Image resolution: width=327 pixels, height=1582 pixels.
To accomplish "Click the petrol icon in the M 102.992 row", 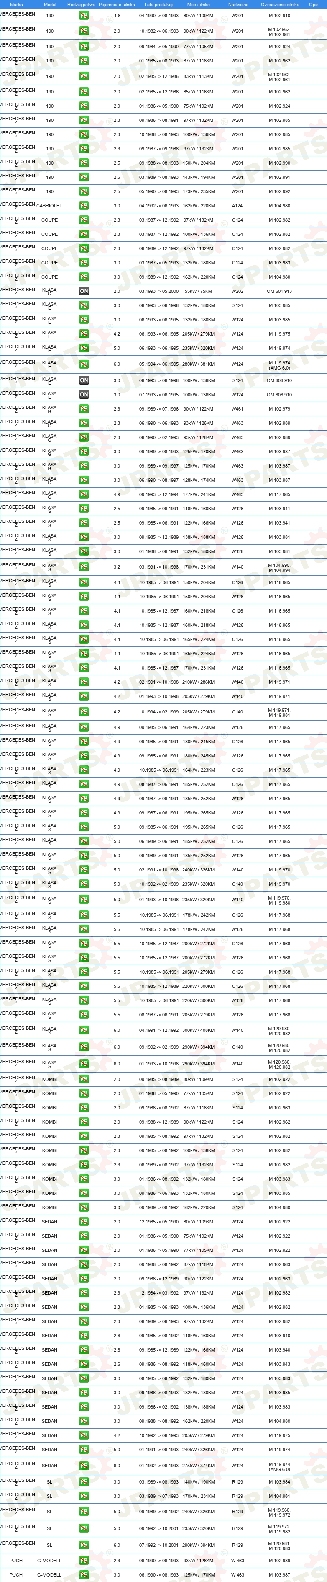I will (84, 191).
